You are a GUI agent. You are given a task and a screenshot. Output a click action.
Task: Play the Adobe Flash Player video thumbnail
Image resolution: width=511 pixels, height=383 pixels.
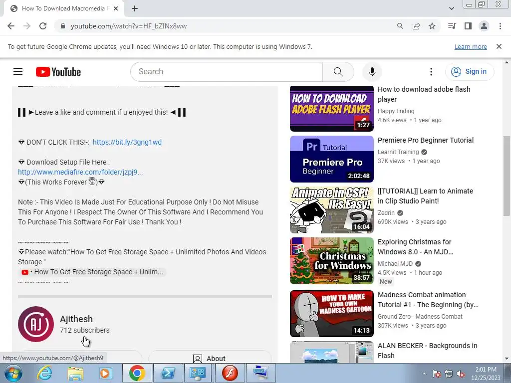332,108
